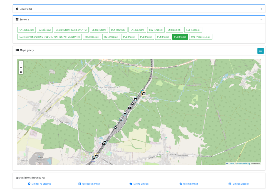Screen dimensions: 278x191
Task: Click the Discord icon in the footer
Action: pyautogui.click(x=230, y=184)
